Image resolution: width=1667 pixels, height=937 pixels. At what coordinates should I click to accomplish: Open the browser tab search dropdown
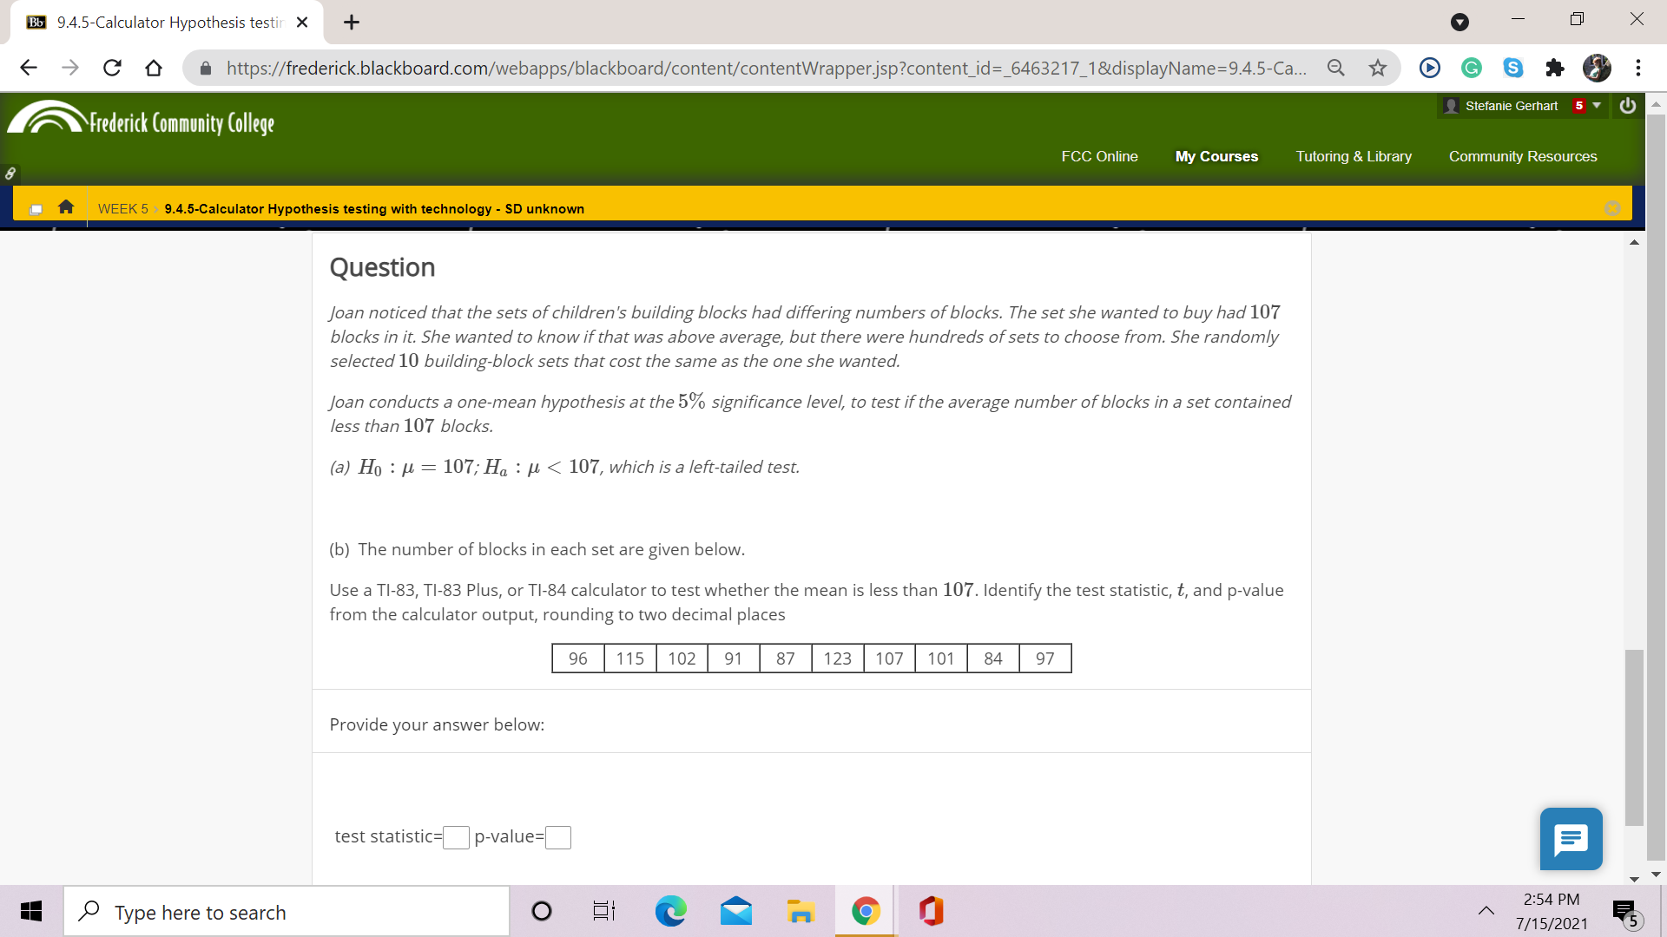tap(1459, 19)
